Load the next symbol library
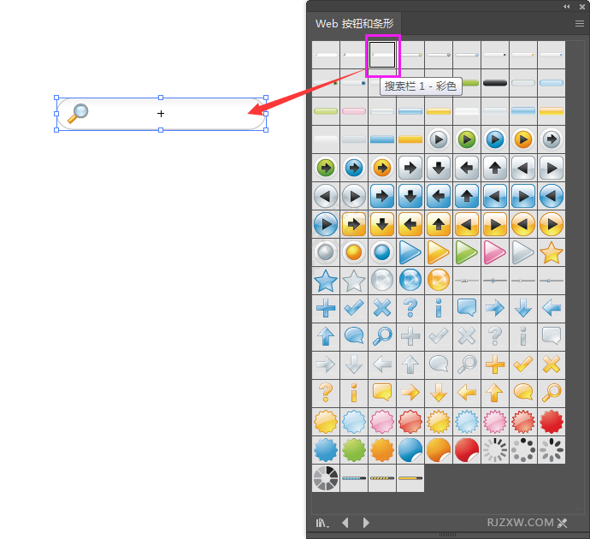The width and height of the screenshot is (590, 539). [366, 523]
